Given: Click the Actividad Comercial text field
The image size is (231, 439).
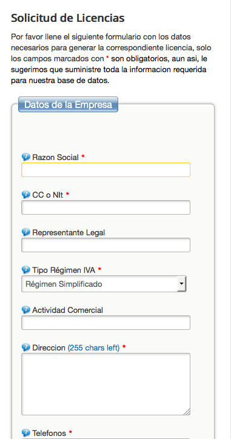Looking at the screenshot, I should [x=106, y=323].
